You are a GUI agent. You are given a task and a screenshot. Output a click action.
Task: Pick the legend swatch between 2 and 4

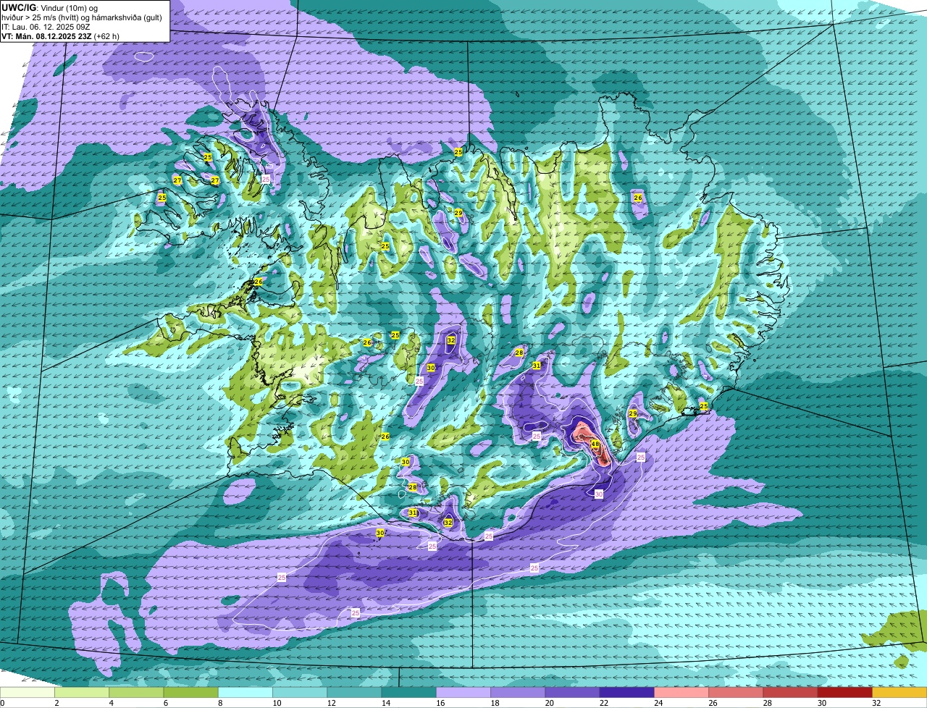[x=82, y=692]
